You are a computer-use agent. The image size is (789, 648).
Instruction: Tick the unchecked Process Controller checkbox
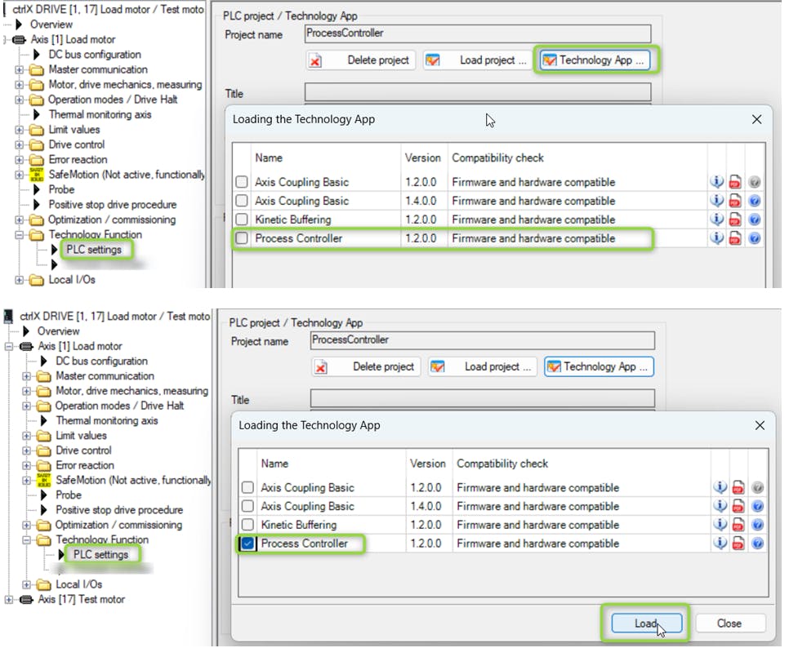242,238
